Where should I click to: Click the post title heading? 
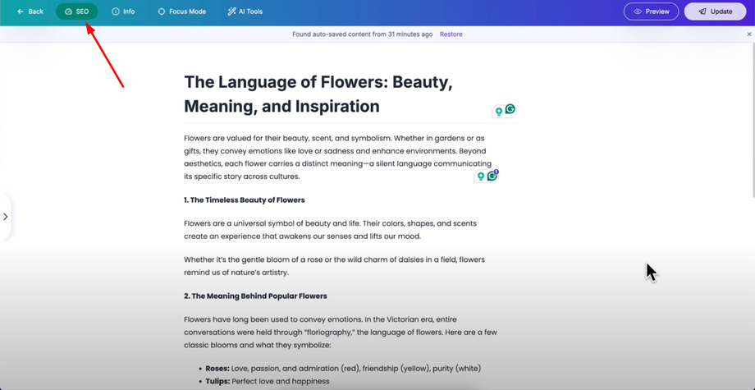coord(318,94)
